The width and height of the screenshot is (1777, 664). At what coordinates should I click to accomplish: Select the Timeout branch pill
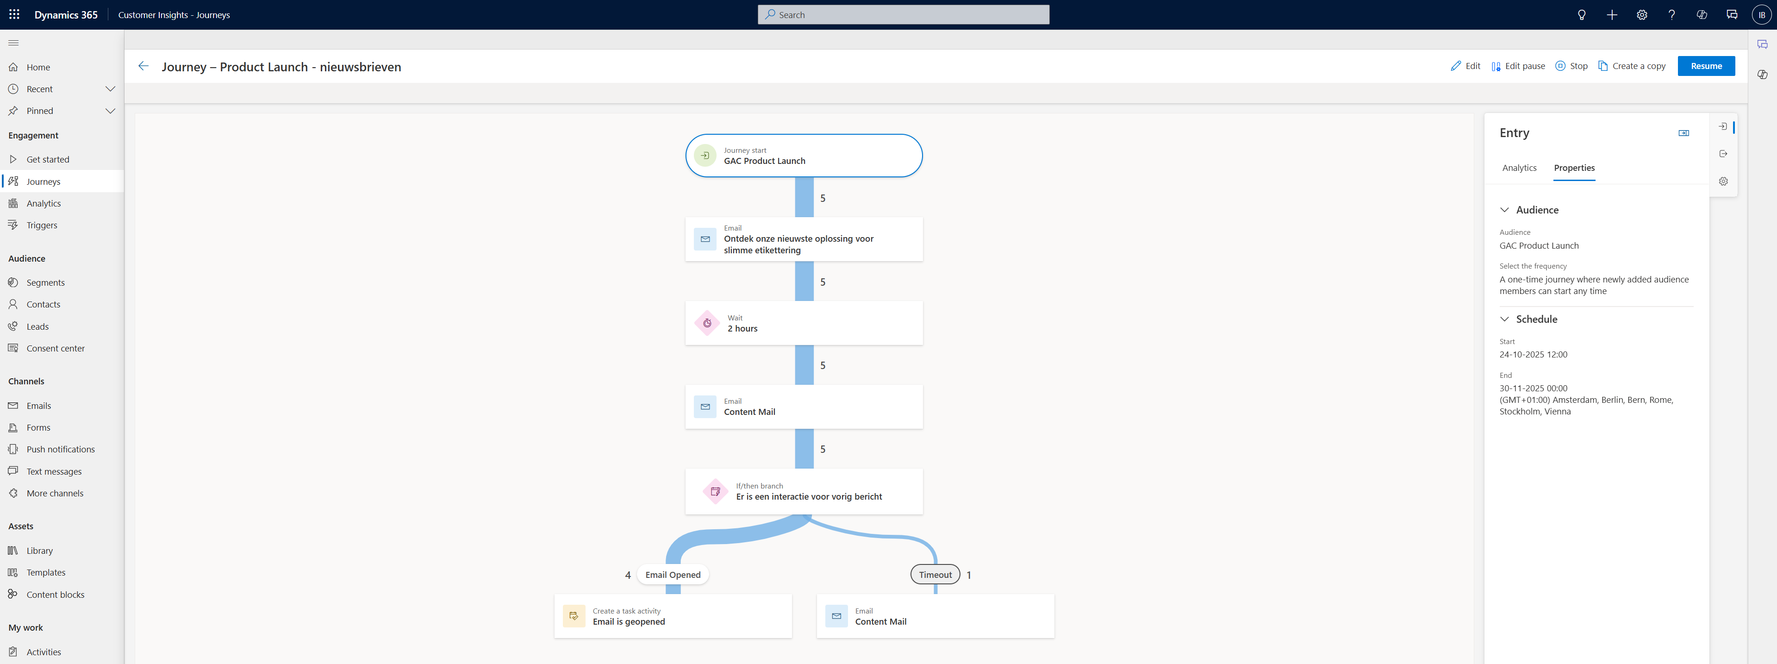coord(935,574)
